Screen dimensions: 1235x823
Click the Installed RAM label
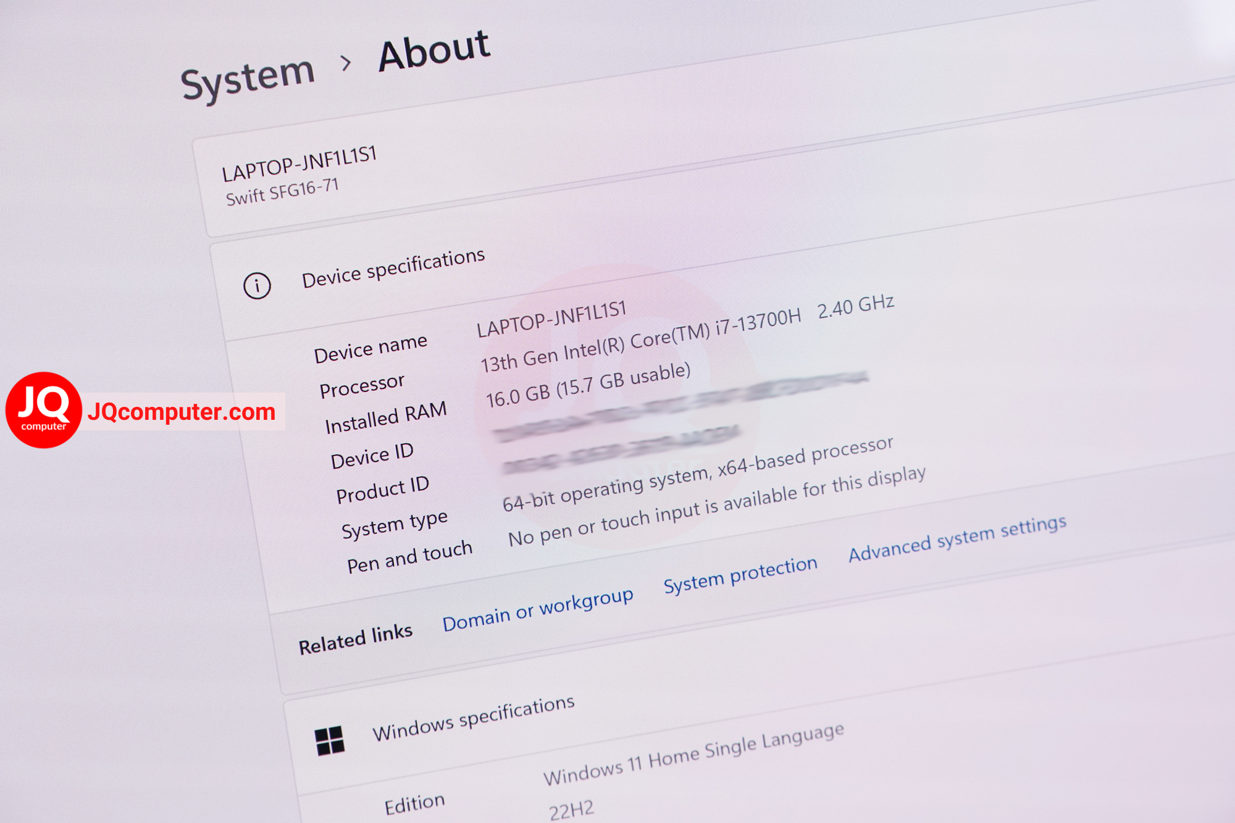(x=386, y=418)
